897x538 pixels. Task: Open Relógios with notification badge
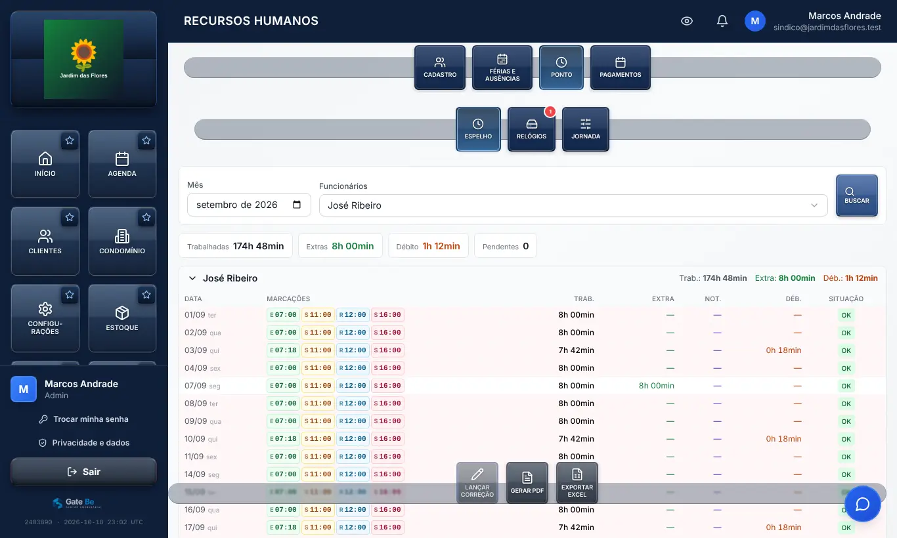click(531, 129)
